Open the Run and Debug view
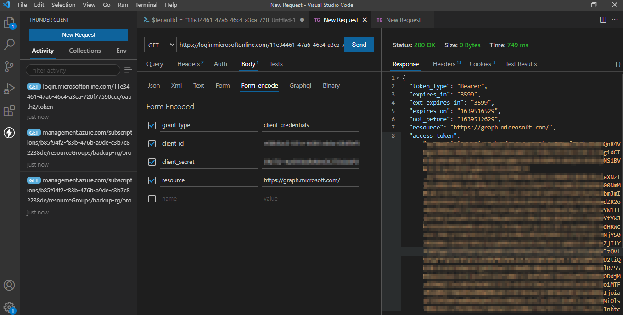Image resolution: width=623 pixels, height=315 pixels. pyautogui.click(x=9, y=89)
